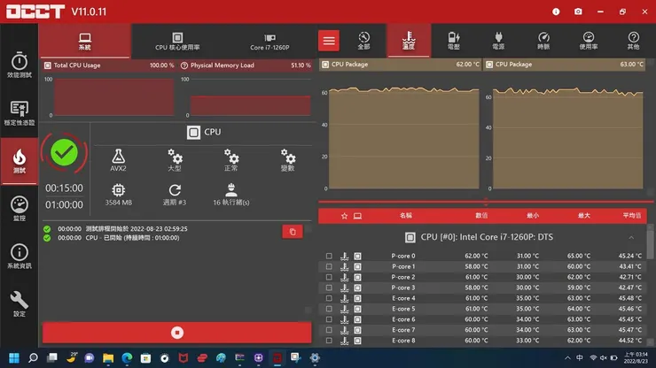Click the cycle #3 refresh option
This screenshot has height=368, width=656.
tap(175, 195)
